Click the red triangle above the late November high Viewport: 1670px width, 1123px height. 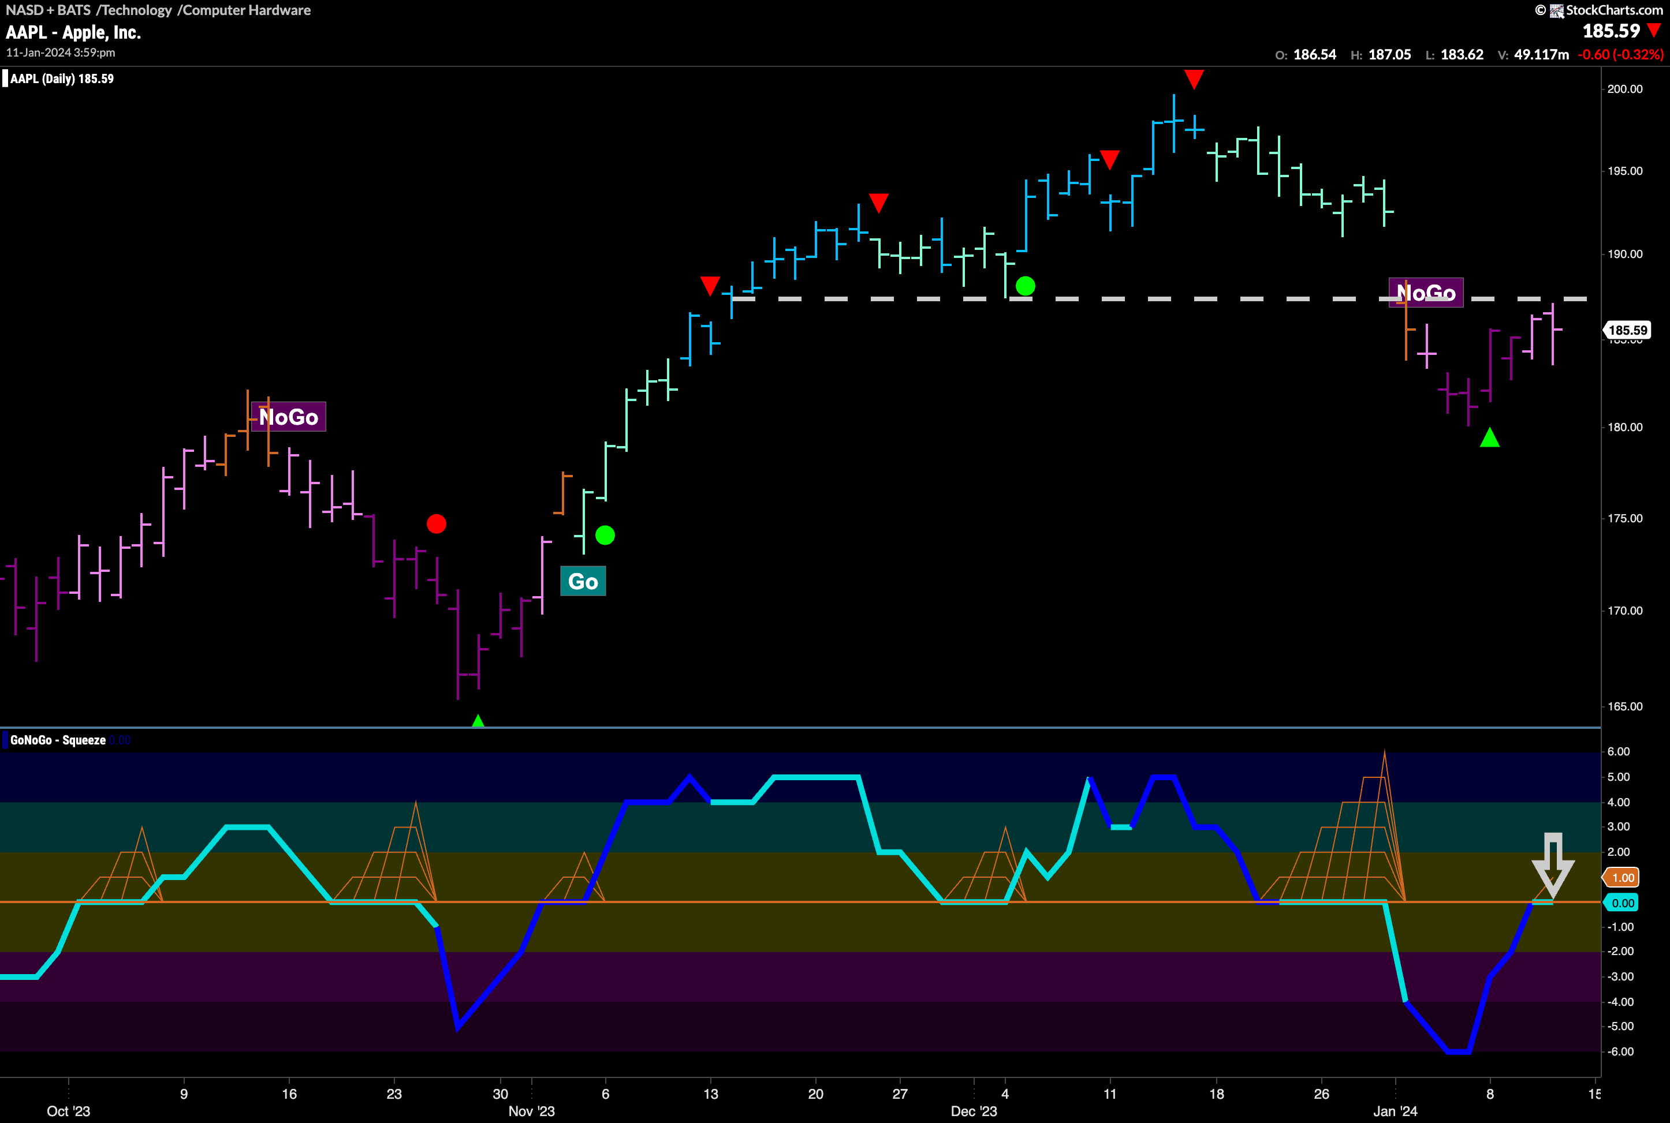[879, 203]
